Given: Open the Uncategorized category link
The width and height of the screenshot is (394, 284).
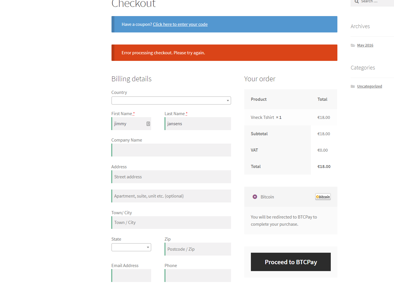Looking at the screenshot, I should click(x=370, y=86).
